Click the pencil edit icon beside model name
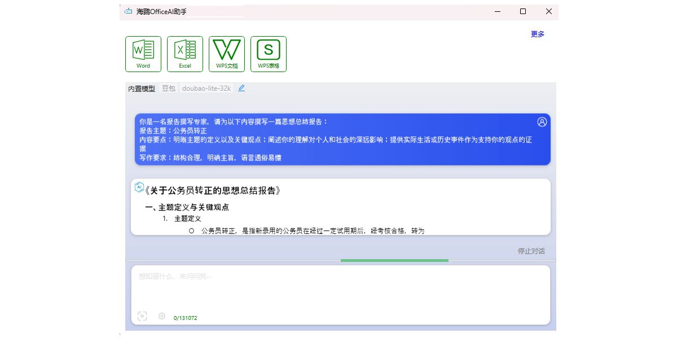677x338 pixels. tap(241, 88)
